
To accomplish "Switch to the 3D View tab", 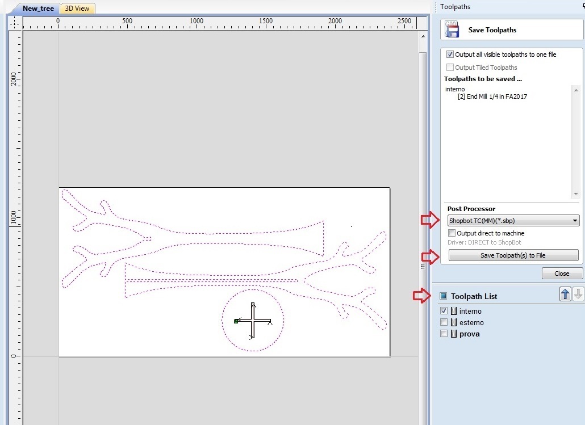I will tap(77, 8).
